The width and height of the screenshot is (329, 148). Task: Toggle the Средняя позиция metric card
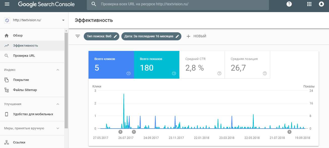[247, 64]
